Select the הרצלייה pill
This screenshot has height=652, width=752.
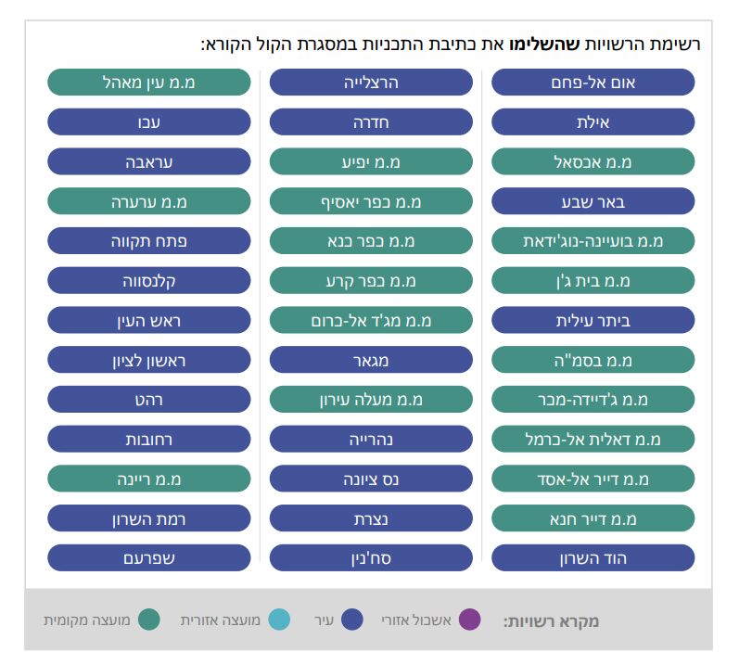371,82
